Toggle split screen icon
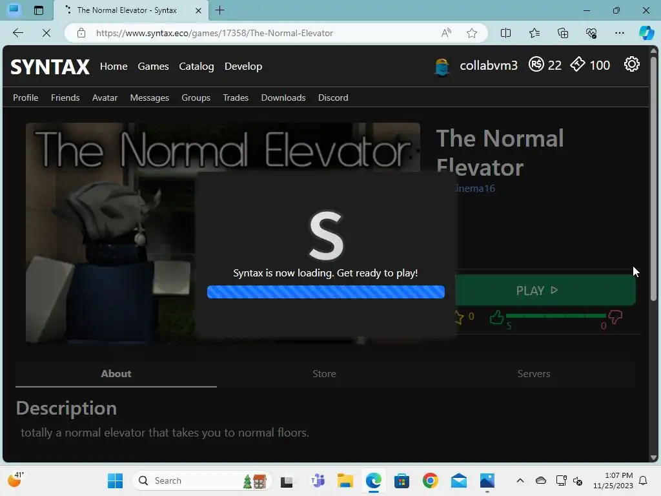 point(505,33)
